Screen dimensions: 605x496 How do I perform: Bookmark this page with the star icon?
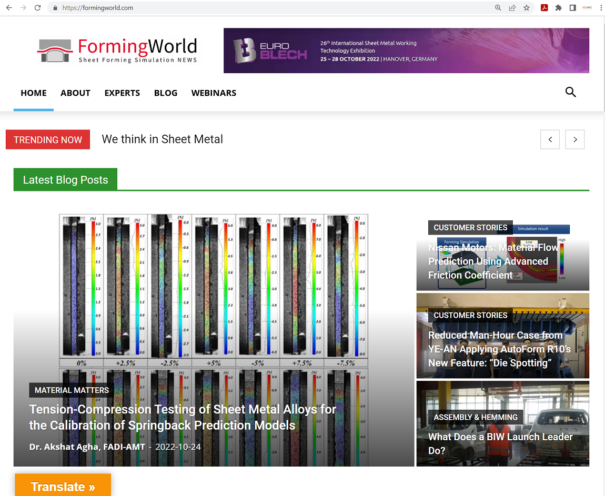526,8
